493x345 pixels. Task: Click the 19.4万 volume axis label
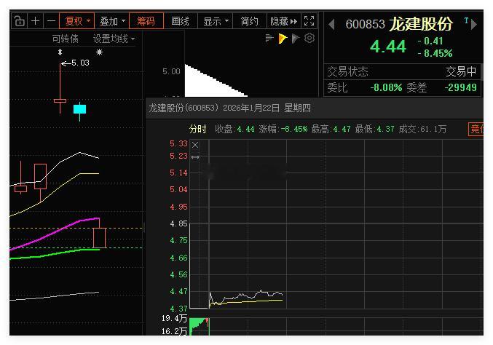coord(174,318)
